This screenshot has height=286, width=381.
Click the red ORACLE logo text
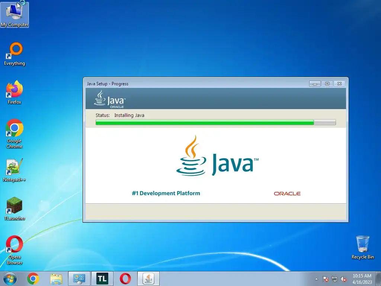click(x=287, y=194)
